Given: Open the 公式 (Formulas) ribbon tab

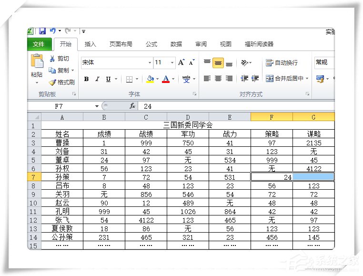Looking at the screenshot, I should point(151,44).
